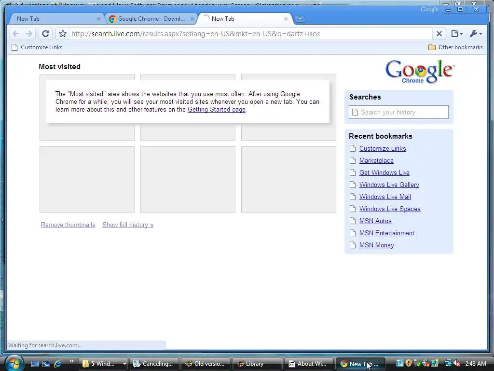The image size is (494, 371).
Task: Click Switch between windows quick launch icon
Action: pos(46,364)
